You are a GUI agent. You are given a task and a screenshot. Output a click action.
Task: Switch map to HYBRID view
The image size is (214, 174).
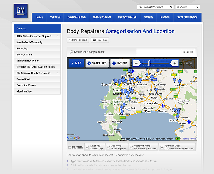(120, 63)
